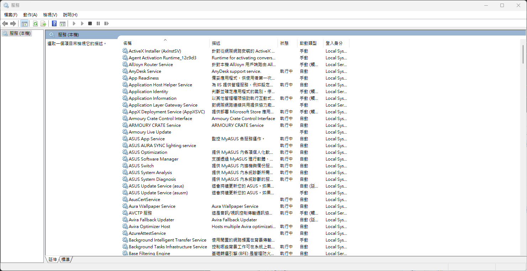
Task: Click gear icon beside AVCTP 服務
Action: [x=125, y=213]
